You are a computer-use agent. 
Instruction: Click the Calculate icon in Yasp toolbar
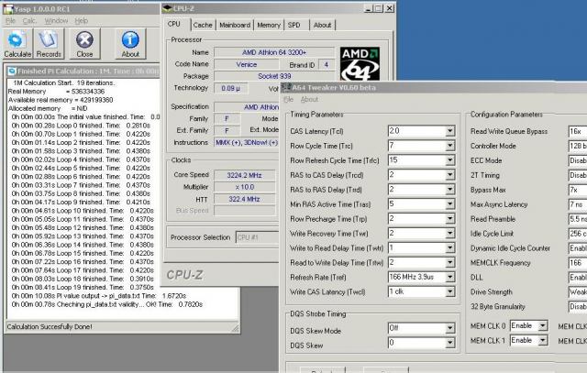point(17,44)
